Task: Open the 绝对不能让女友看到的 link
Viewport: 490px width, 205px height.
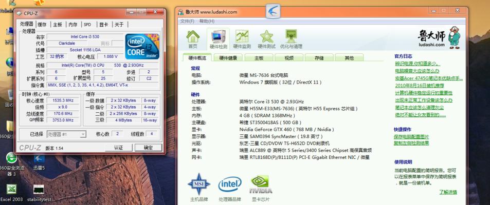Action: point(420,115)
